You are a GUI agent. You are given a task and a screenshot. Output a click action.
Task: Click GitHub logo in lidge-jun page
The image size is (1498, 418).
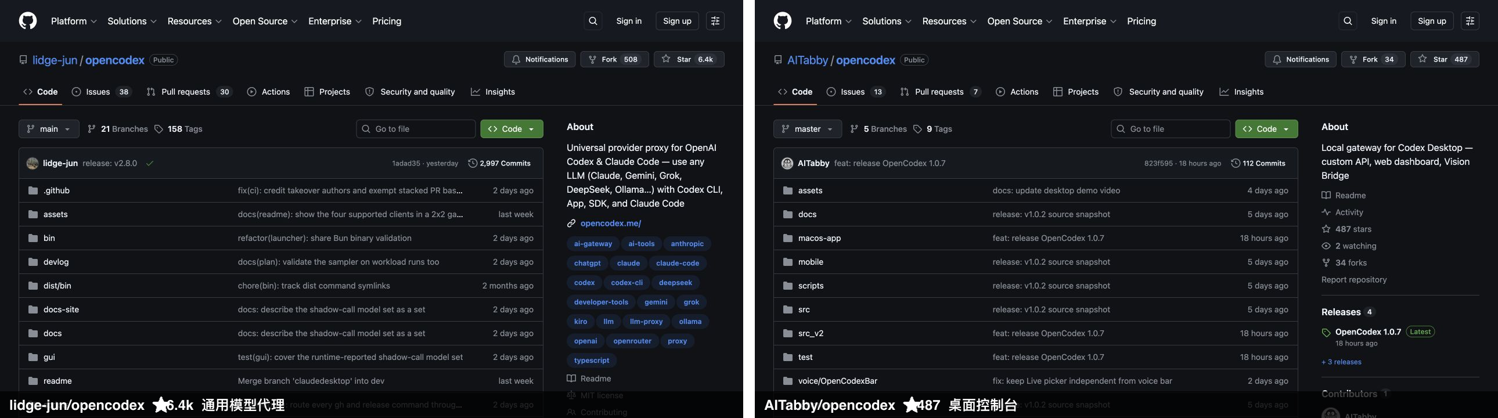tap(28, 21)
